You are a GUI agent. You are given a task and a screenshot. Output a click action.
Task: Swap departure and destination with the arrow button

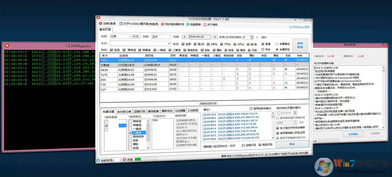(136, 36)
